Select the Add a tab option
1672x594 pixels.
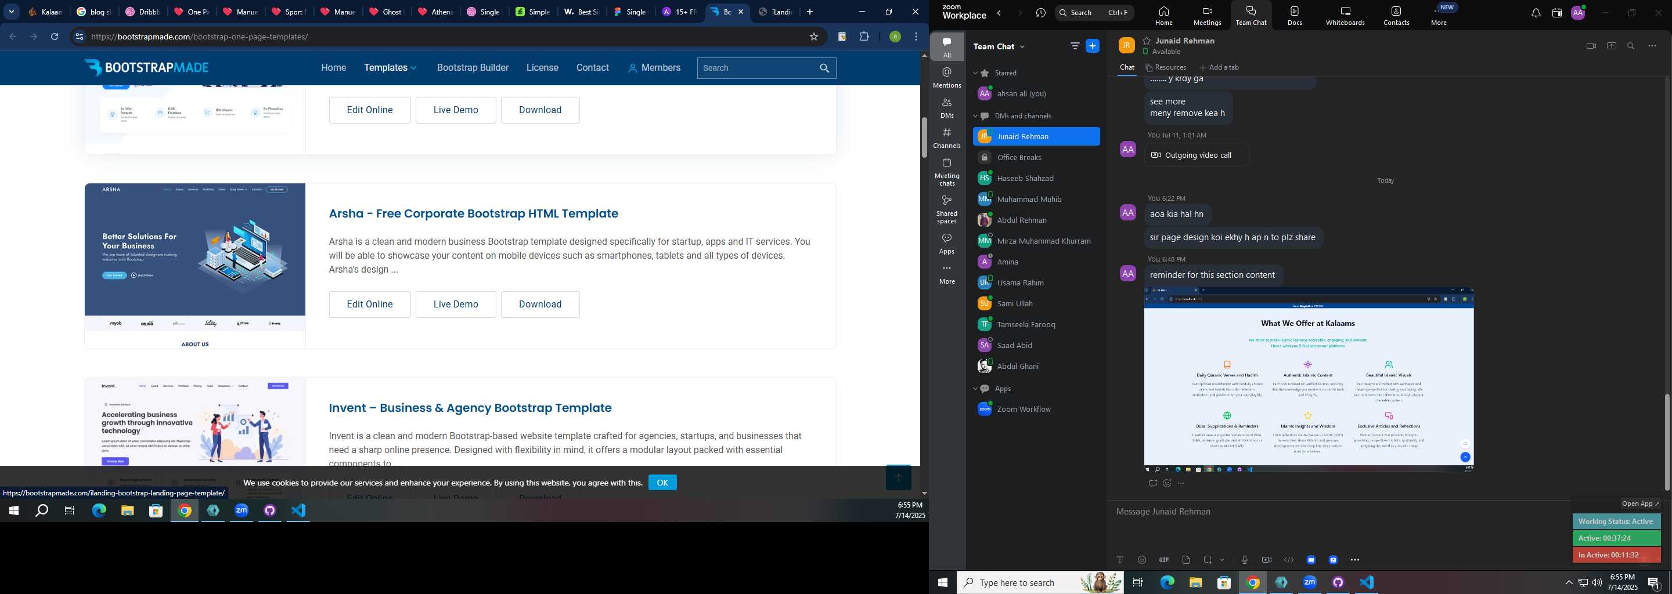[x=1219, y=67]
